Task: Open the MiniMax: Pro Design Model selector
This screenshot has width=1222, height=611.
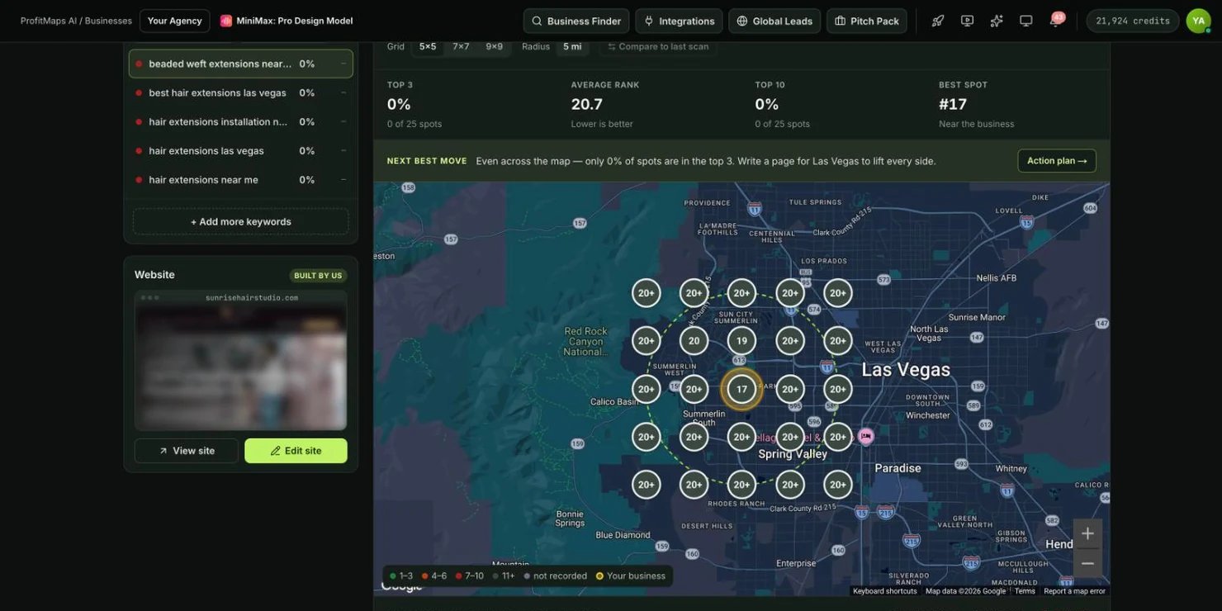Action: 287,21
